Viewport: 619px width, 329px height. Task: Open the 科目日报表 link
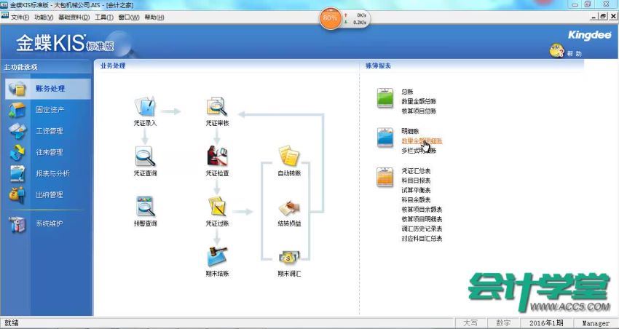(x=416, y=181)
